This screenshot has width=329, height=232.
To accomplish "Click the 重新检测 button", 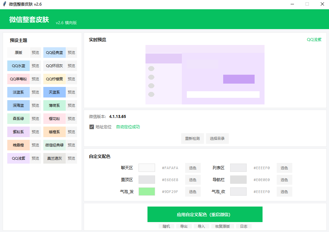I will point(192,139).
